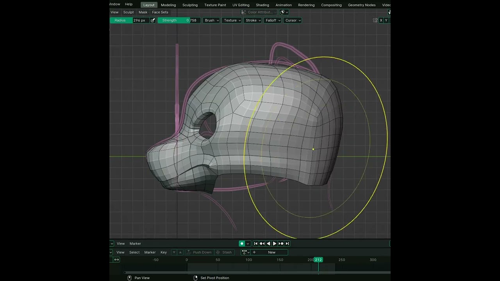Toggle radius pressure sensitivity pen icon
Screen dimensions: 500x281
[153, 20]
